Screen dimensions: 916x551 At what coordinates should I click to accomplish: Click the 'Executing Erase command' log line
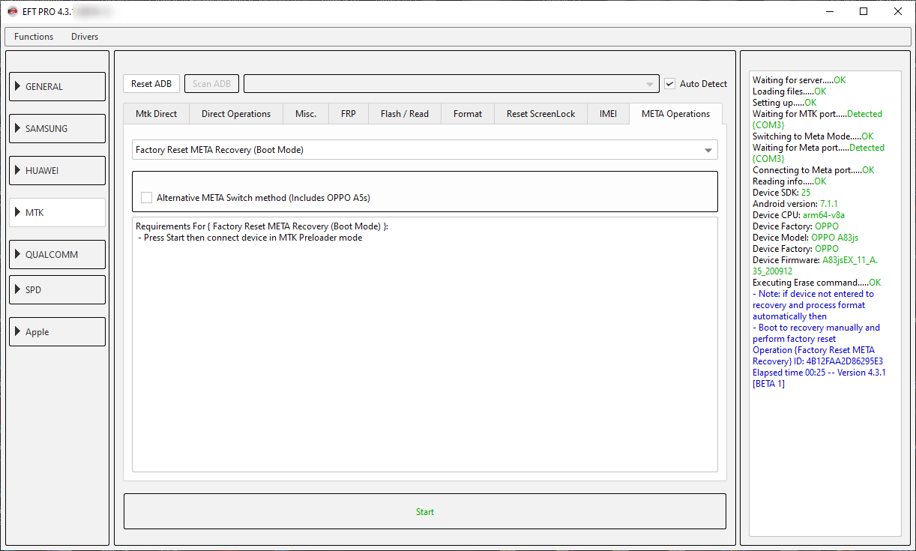pyautogui.click(x=817, y=283)
